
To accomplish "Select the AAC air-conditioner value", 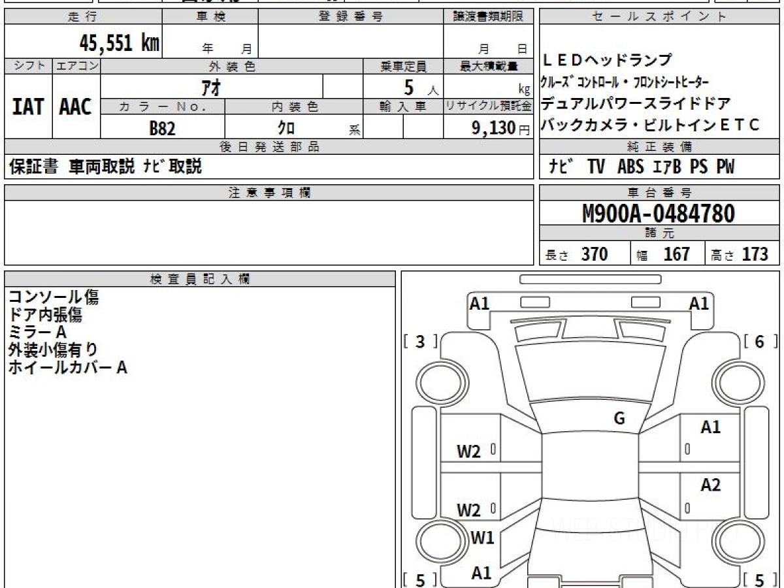I will (x=76, y=106).
